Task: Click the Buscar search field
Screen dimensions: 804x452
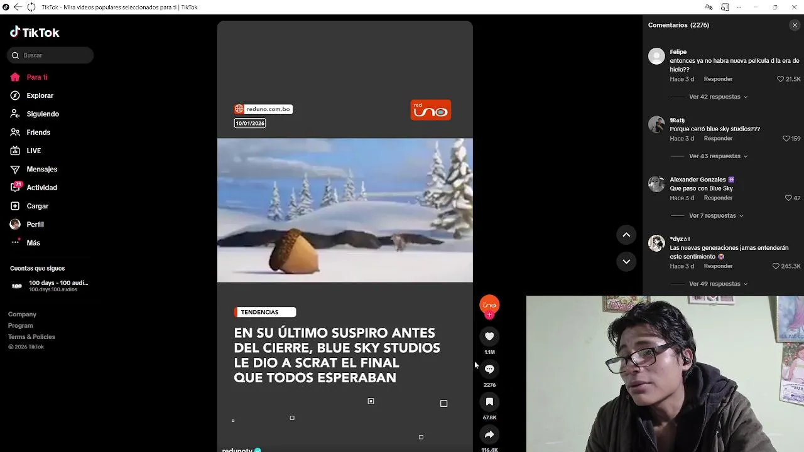Action: pos(50,55)
